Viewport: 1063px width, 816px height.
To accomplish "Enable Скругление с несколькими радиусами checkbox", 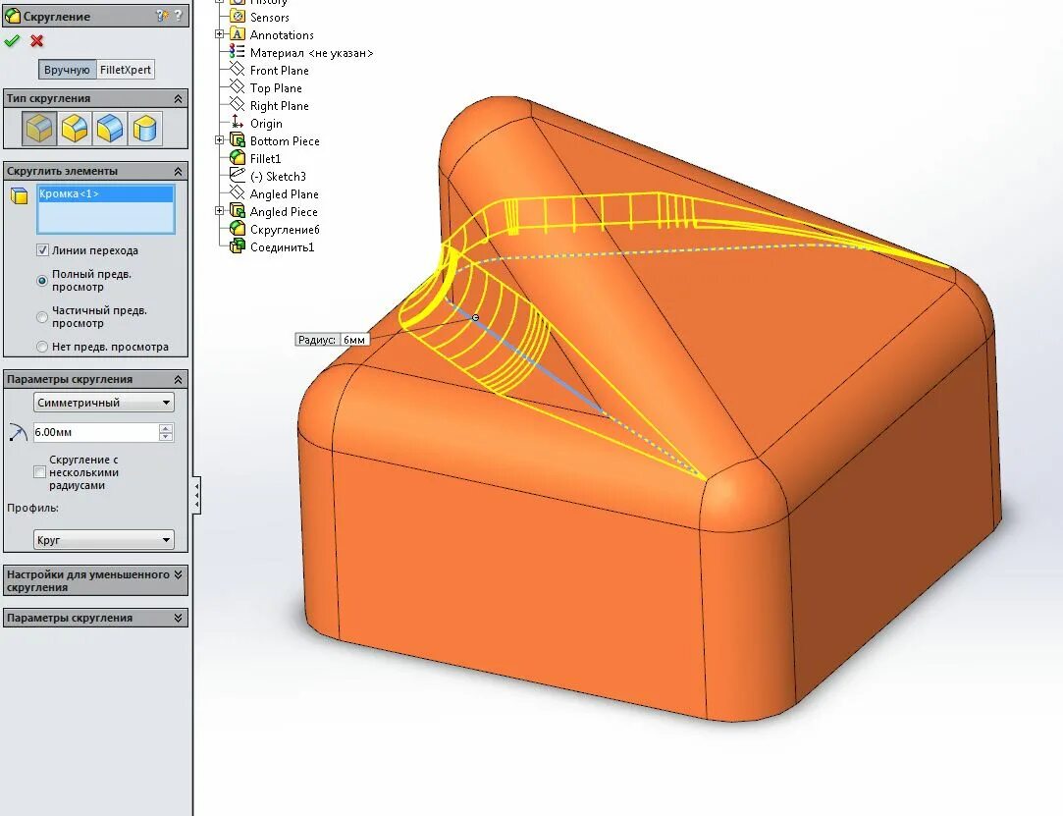I will click(x=39, y=472).
